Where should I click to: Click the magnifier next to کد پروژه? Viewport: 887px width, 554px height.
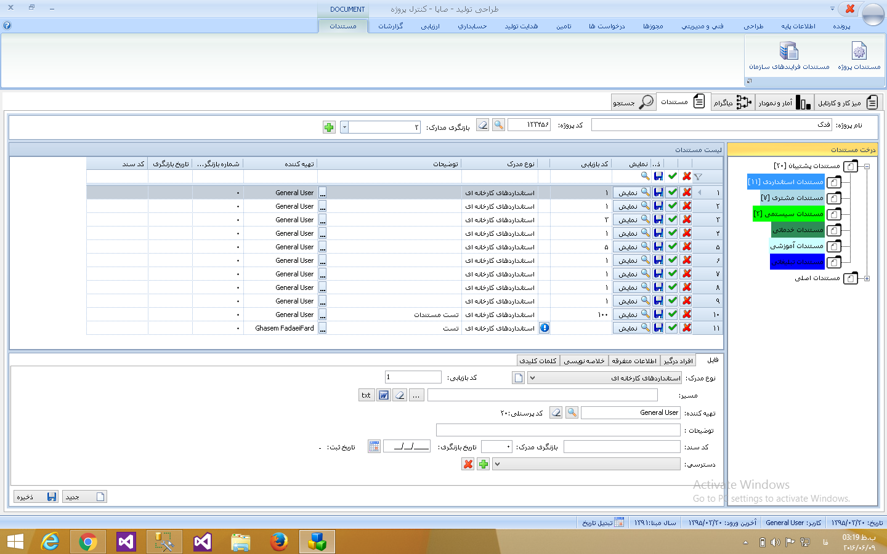498,125
